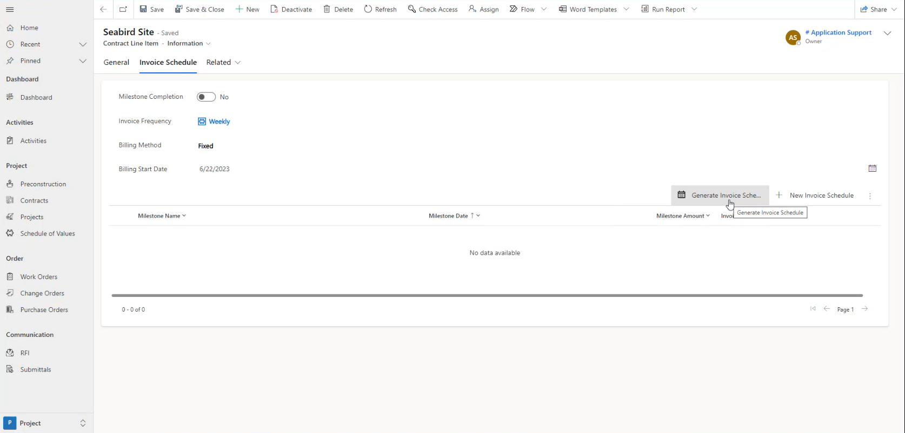The width and height of the screenshot is (905, 433).
Task: Open the Word Templates dropdown
Action: (x=626, y=9)
